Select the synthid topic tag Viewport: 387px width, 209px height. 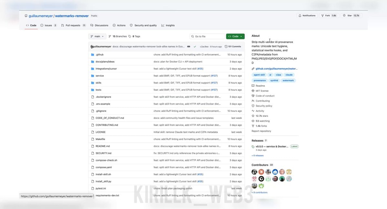pos(274,80)
